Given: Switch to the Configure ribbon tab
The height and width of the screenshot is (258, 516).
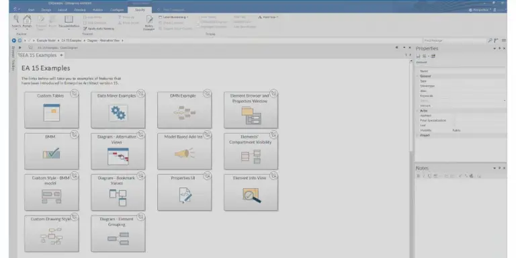Looking at the screenshot, I should 117,10.
